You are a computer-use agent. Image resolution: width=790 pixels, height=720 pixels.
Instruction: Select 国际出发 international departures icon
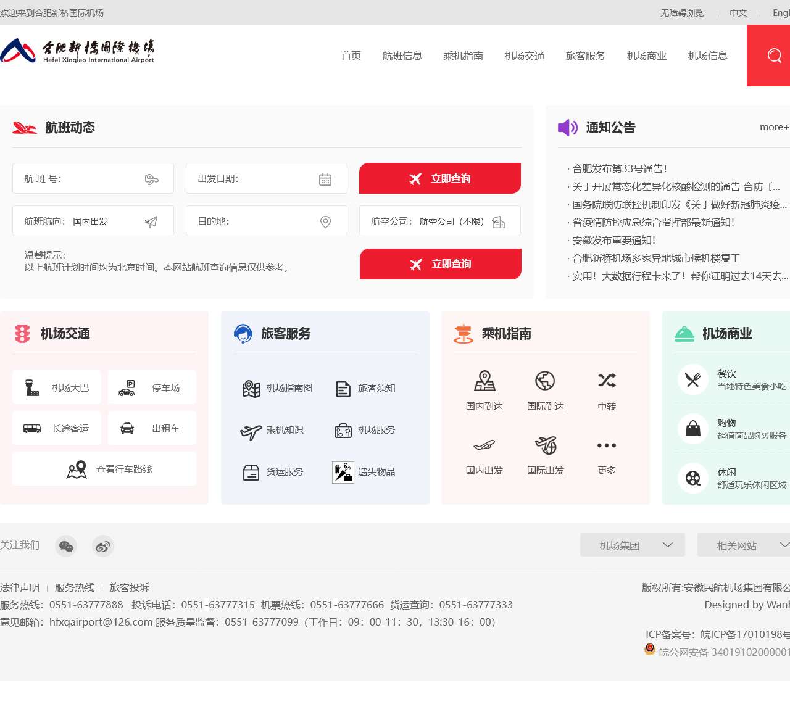(x=546, y=444)
